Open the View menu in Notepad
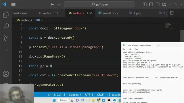The width and height of the screenshot is (184, 103). [x=137, y=49]
